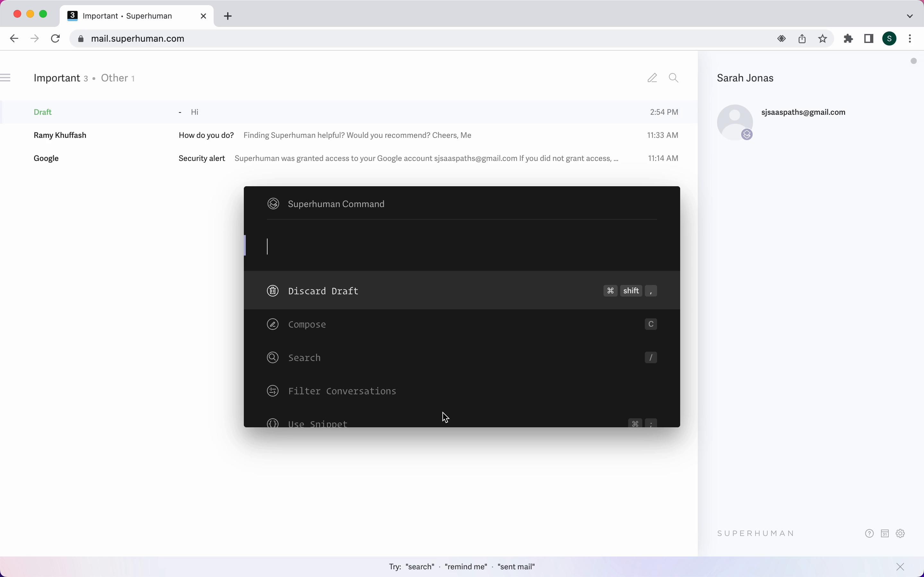Reload the page

point(56,39)
